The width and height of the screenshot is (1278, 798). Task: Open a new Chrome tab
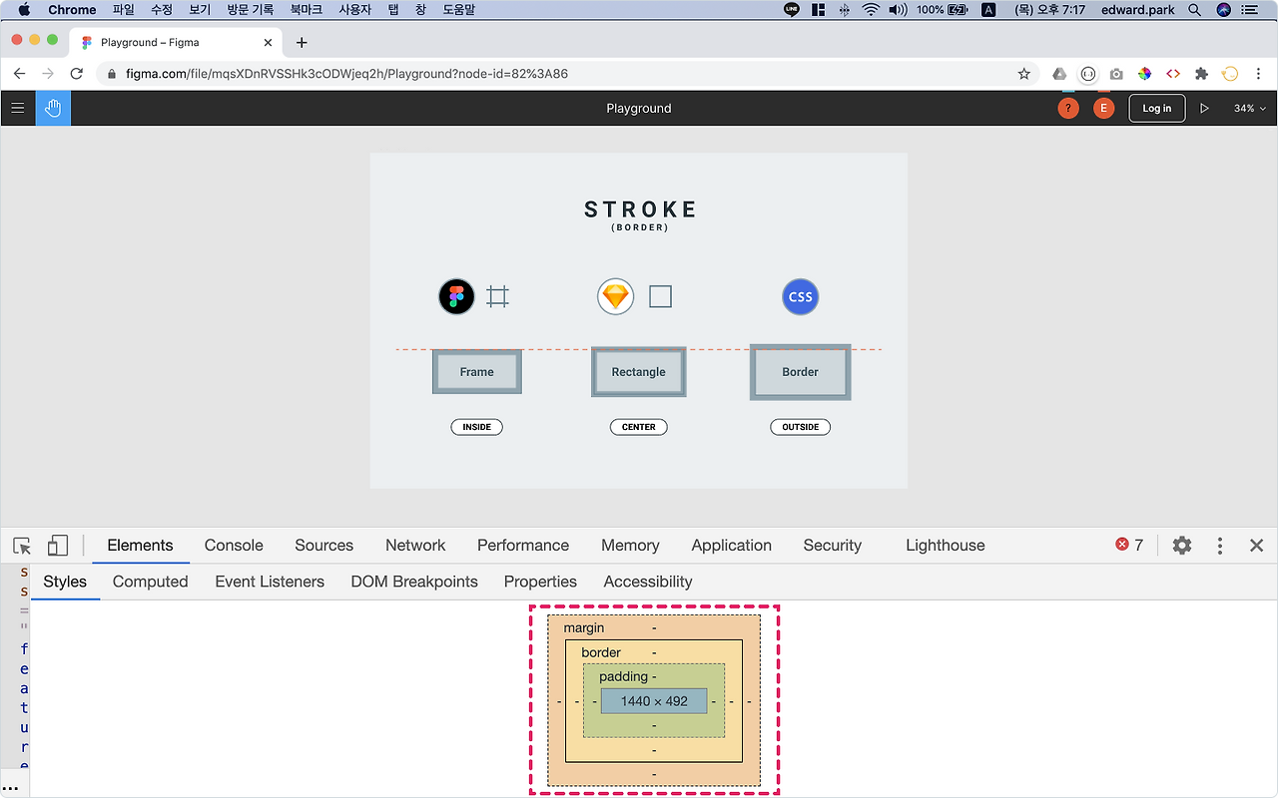tap(302, 42)
